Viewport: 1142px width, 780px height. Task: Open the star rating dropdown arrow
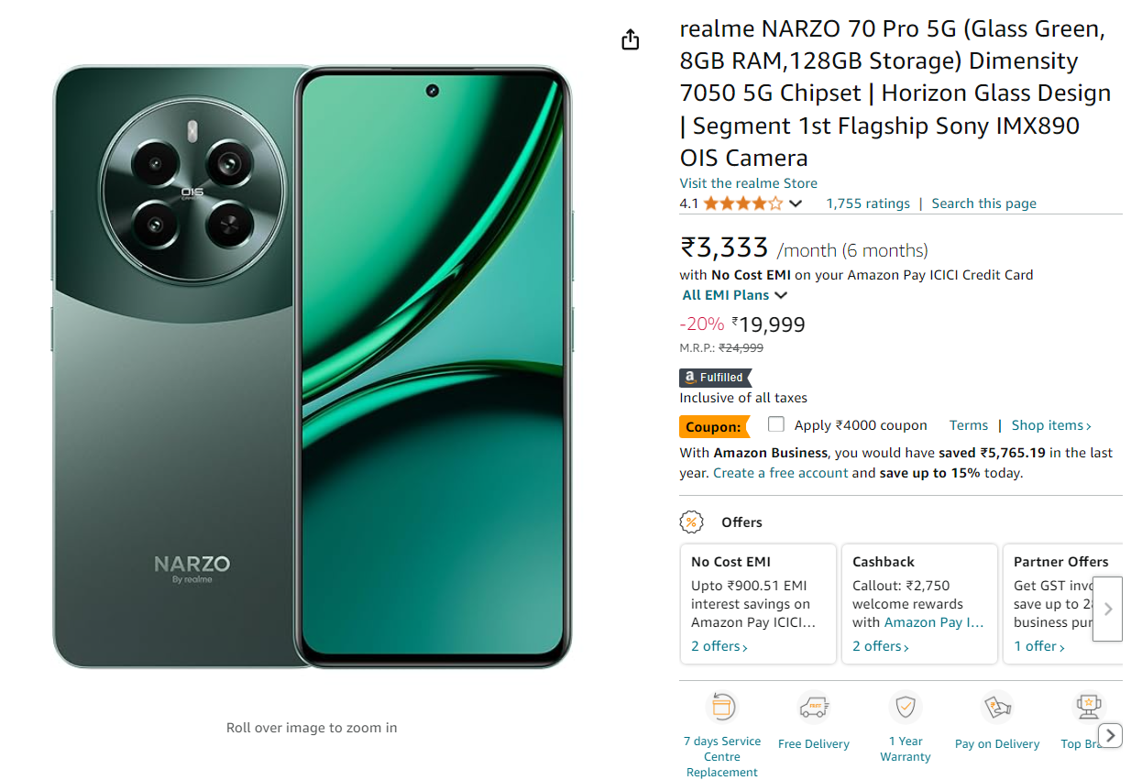[x=796, y=203]
